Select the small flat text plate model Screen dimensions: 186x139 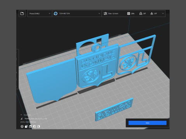tap(114, 110)
